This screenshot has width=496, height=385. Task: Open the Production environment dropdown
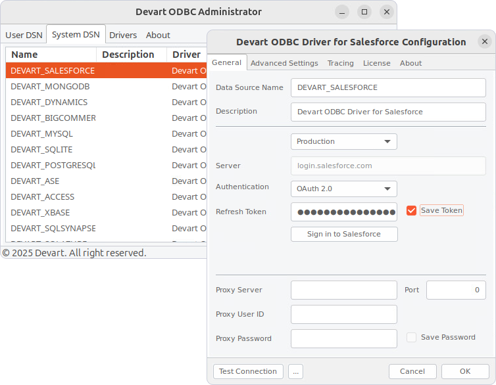pyautogui.click(x=343, y=141)
